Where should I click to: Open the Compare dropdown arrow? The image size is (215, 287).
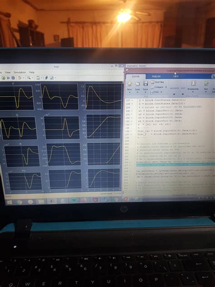coord(166,87)
